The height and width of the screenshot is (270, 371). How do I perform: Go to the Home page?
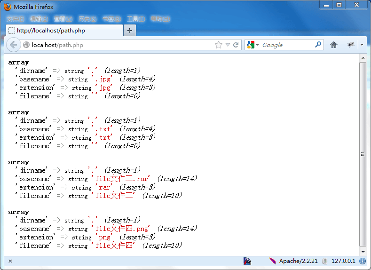coord(334,45)
